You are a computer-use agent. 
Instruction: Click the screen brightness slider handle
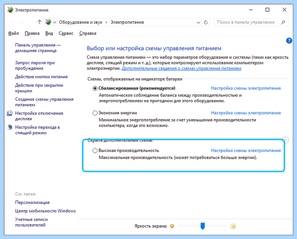[x=202, y=226]
